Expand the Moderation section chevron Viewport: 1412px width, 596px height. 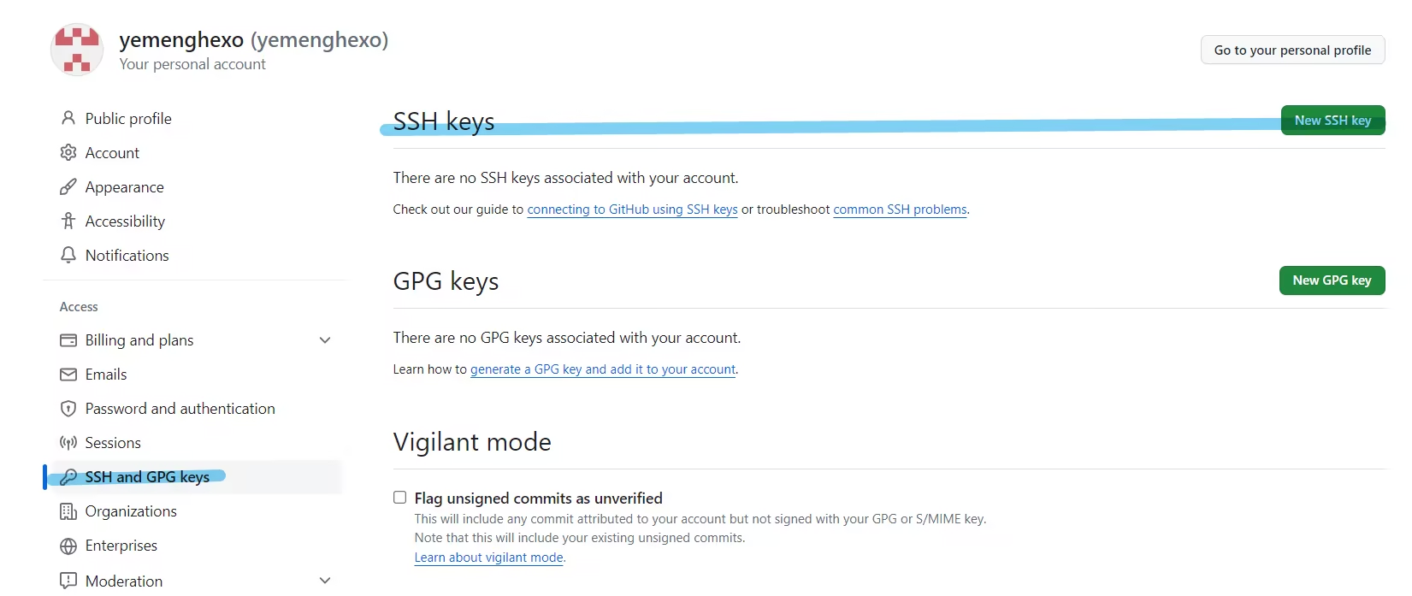tap(325, 581)
